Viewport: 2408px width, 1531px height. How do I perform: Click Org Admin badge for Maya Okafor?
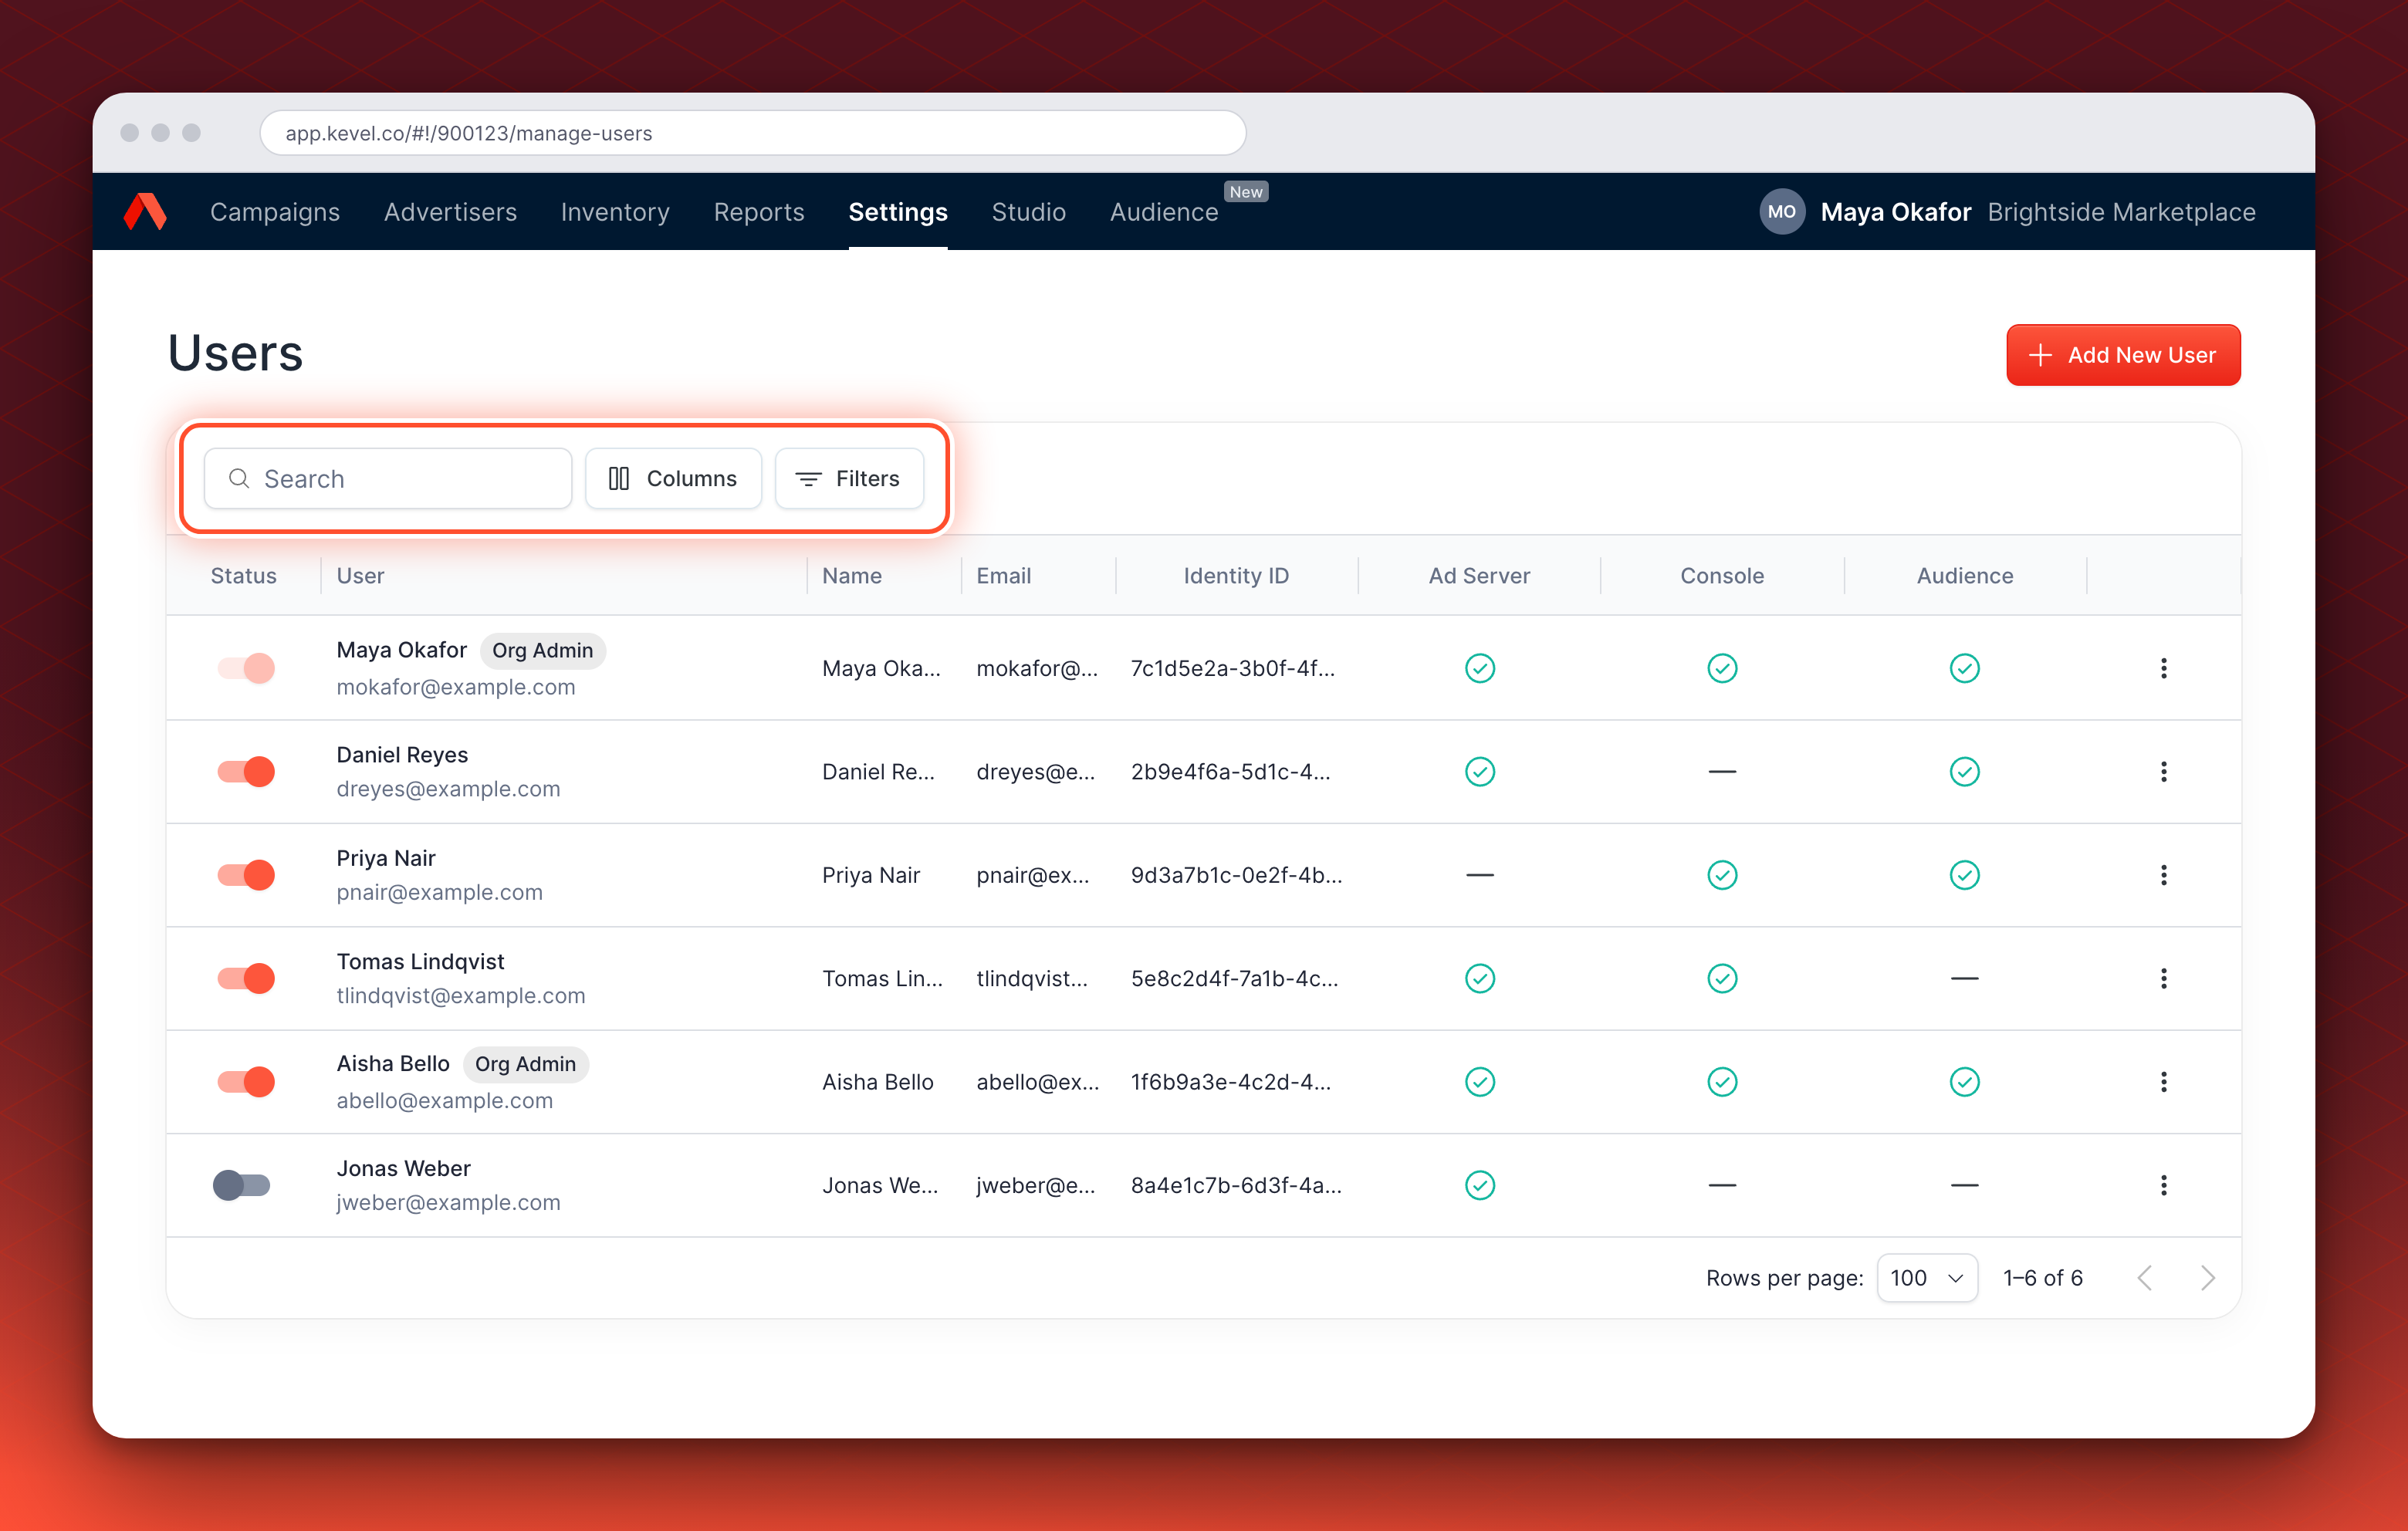pos(542,650)
